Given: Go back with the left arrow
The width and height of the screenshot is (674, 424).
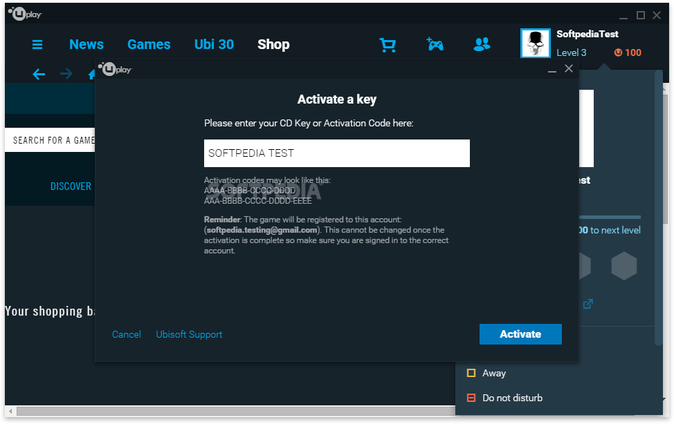Looking at the screenshot, I should (39, 75).
